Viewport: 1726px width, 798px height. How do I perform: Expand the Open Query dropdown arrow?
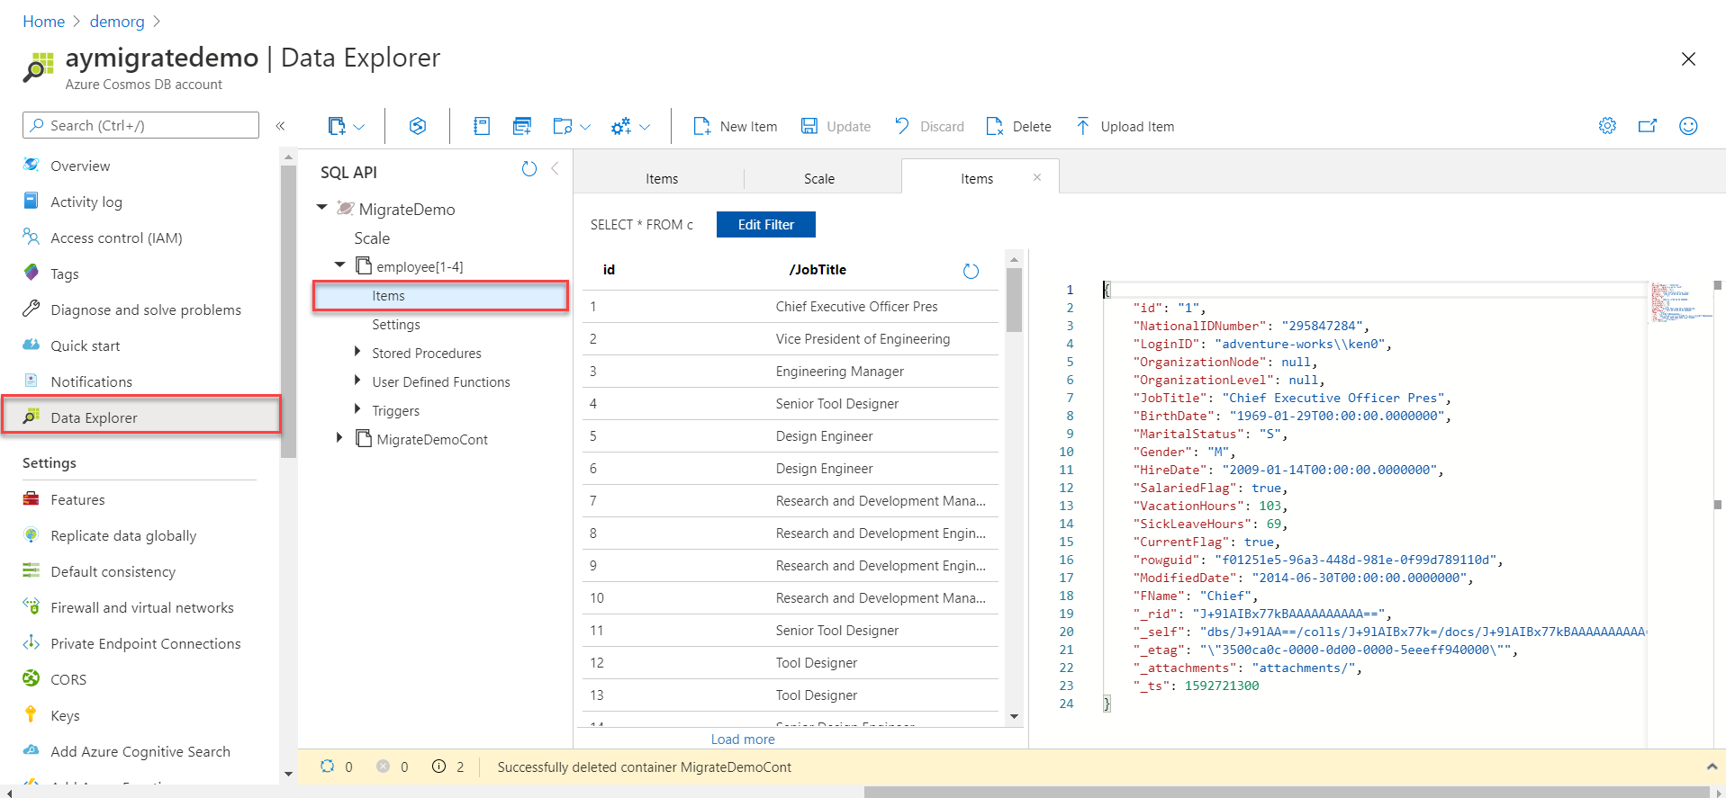[585, 127]
